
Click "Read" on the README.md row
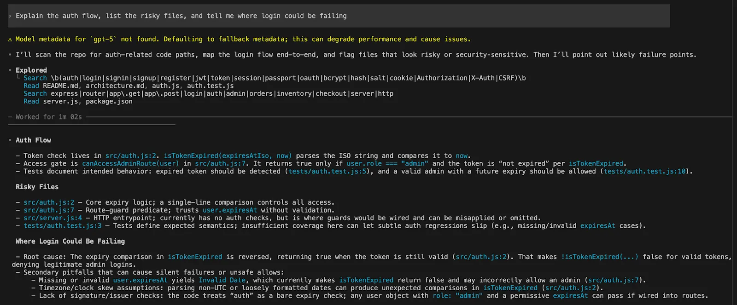(x=31, y=86)
